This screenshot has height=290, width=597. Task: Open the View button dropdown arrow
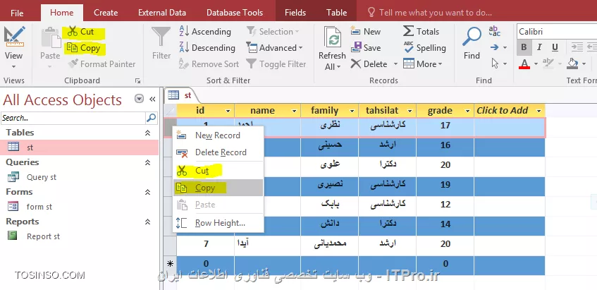(x=13, y=67)
